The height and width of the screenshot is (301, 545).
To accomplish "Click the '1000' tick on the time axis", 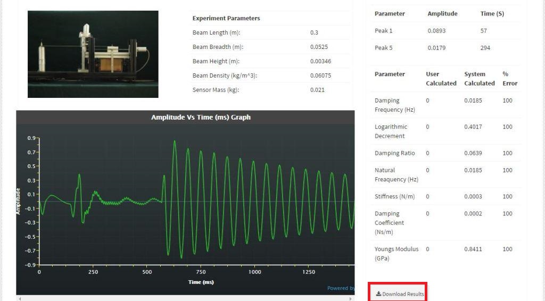I will point(255,272).
